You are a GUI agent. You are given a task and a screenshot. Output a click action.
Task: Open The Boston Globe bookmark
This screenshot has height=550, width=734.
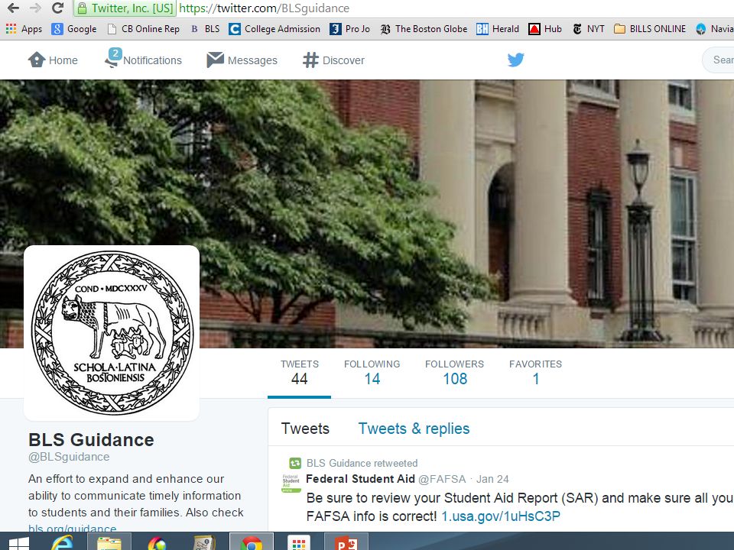click(424, 29)
